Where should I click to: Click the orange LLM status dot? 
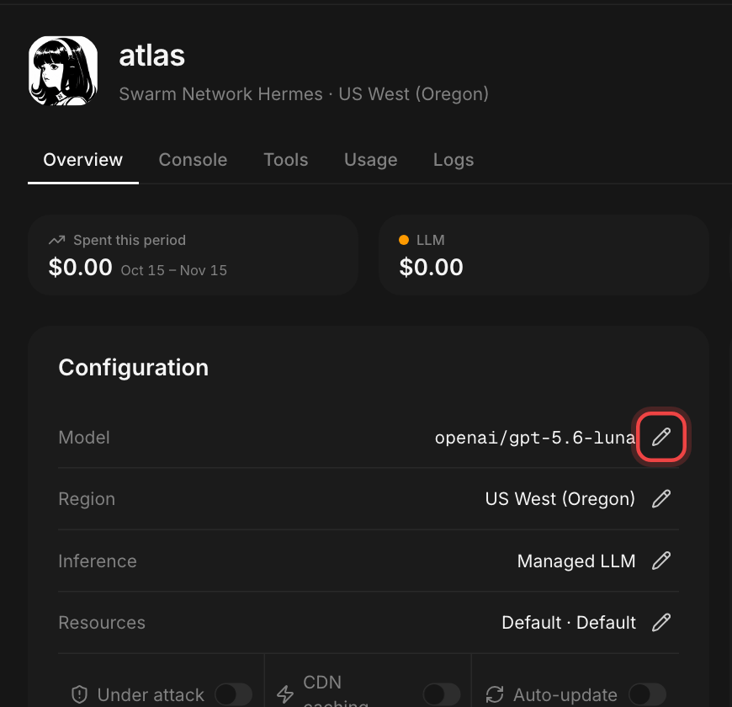[404, 240]
